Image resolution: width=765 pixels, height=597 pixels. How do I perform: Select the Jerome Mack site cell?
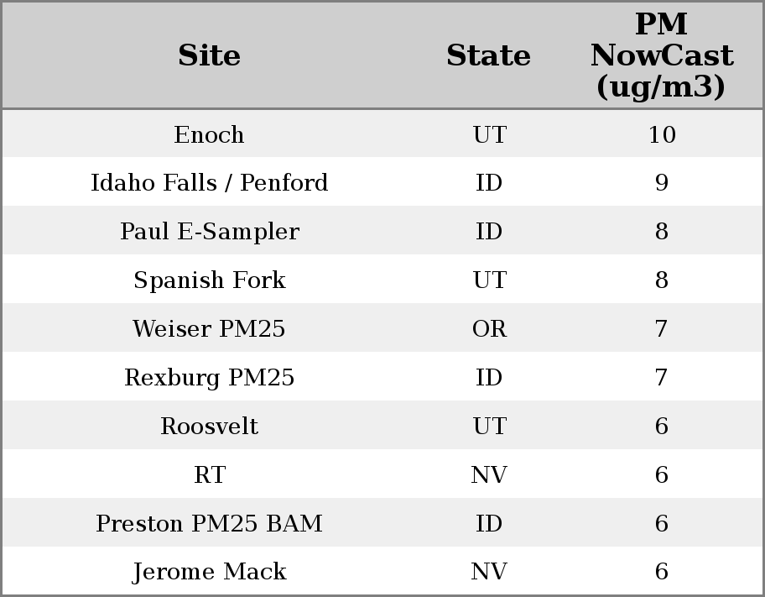pyautogui.click(x=209, y=572)
